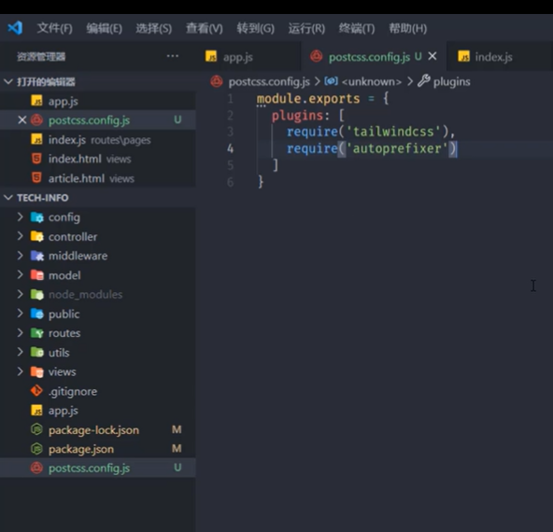Open article.html views in open editors
The height and width of the screenshot is (532, 553).
tap(98, 178)
